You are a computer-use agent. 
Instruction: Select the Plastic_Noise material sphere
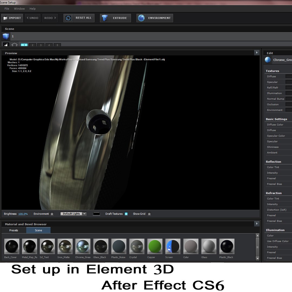119,246
